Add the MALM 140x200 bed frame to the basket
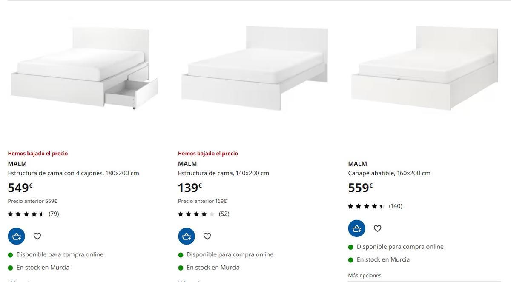 (x=187, y=236)
